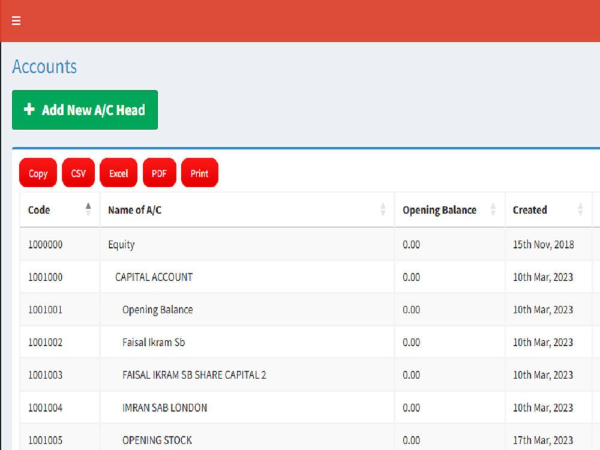Select FAISAL IKRAM SB SHARE CAPITAL 2
This screenshot has height=450, width=600.
[x=194, y=374]
